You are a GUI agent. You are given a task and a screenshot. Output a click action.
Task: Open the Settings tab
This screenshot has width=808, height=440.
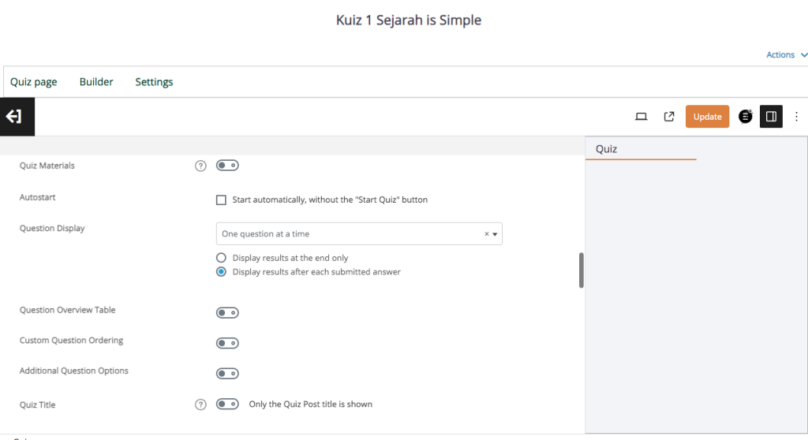point(154,82)
